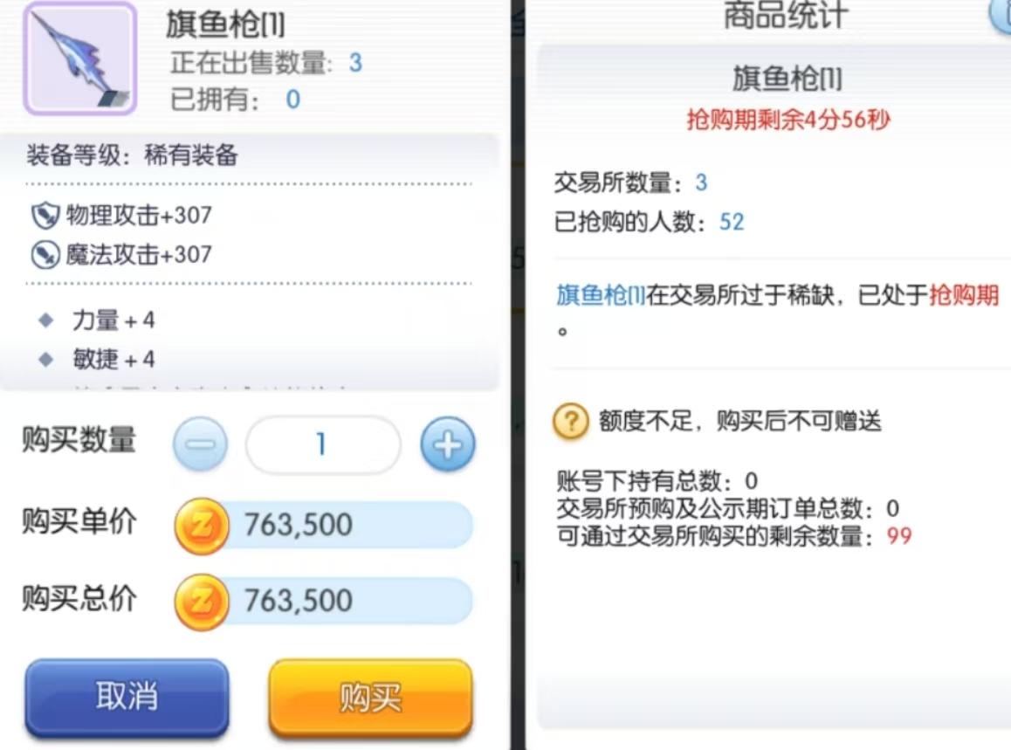The height and width of the screenshot is (750, 1011).
Task: Click the zeny coin icon beside total price
Action: point(201,602)
